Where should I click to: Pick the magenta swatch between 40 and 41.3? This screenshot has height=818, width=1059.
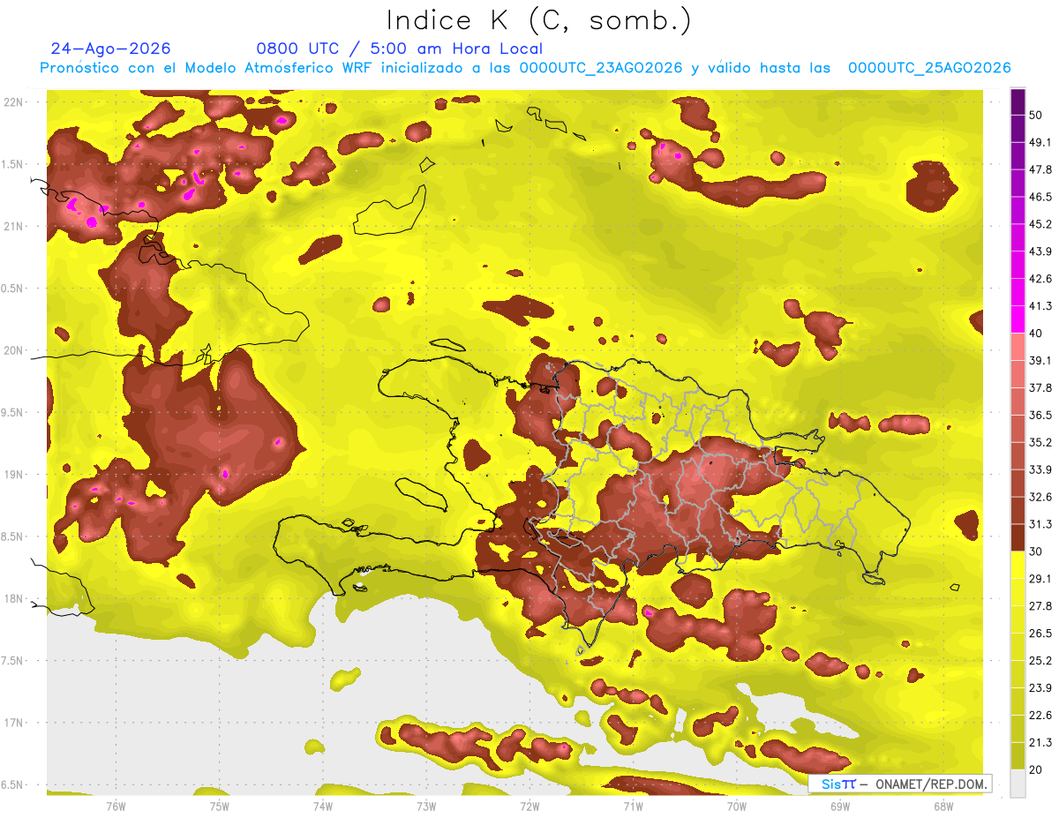click(x=1018, y=319)
